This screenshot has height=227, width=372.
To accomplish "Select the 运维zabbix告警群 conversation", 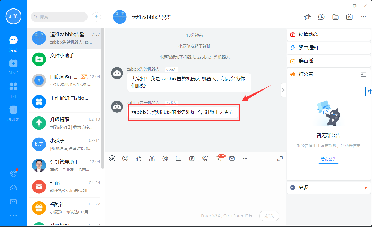I will pyautogui.click(x=64, y=38).
